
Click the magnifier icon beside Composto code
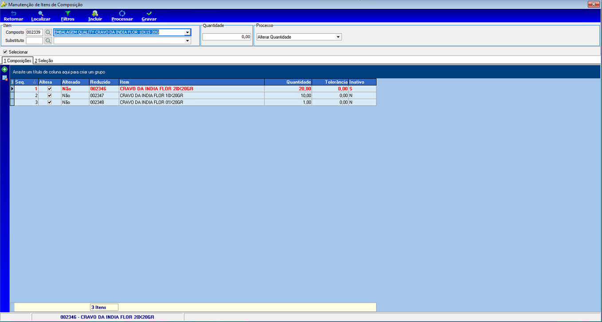(48, 32)
